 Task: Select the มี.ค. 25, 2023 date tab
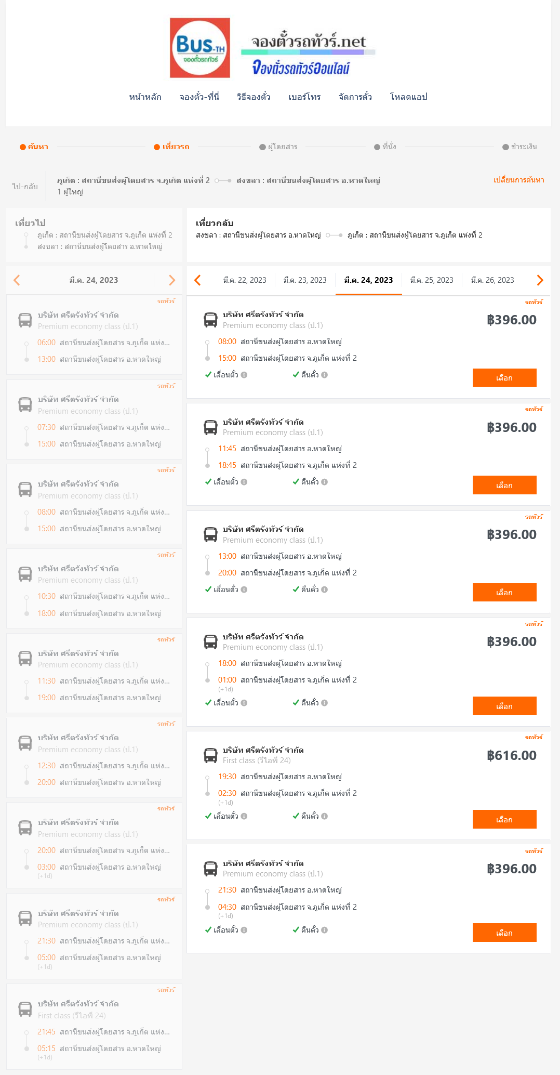(x=432, y=280)
